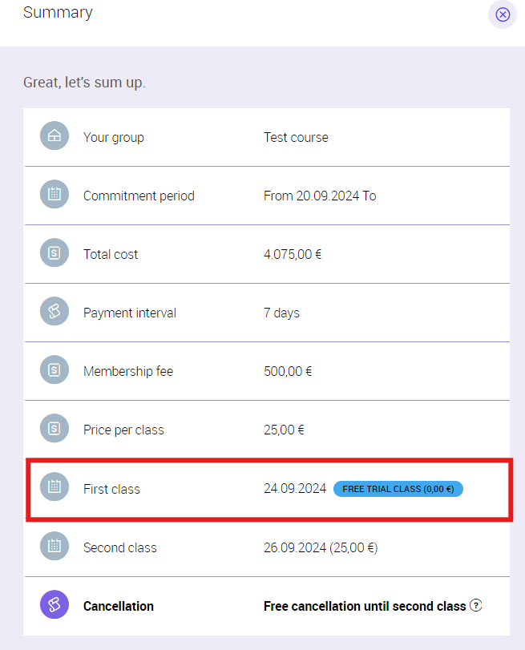The image size is (525, 650).
Task: Click the First class calendar icon
Action: [55, 487]
